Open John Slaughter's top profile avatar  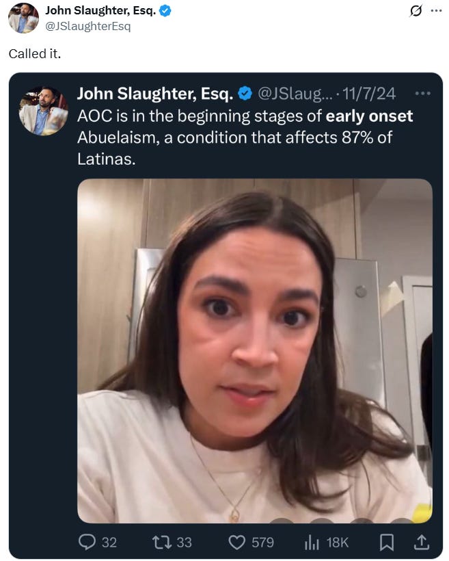pos(24,18)
